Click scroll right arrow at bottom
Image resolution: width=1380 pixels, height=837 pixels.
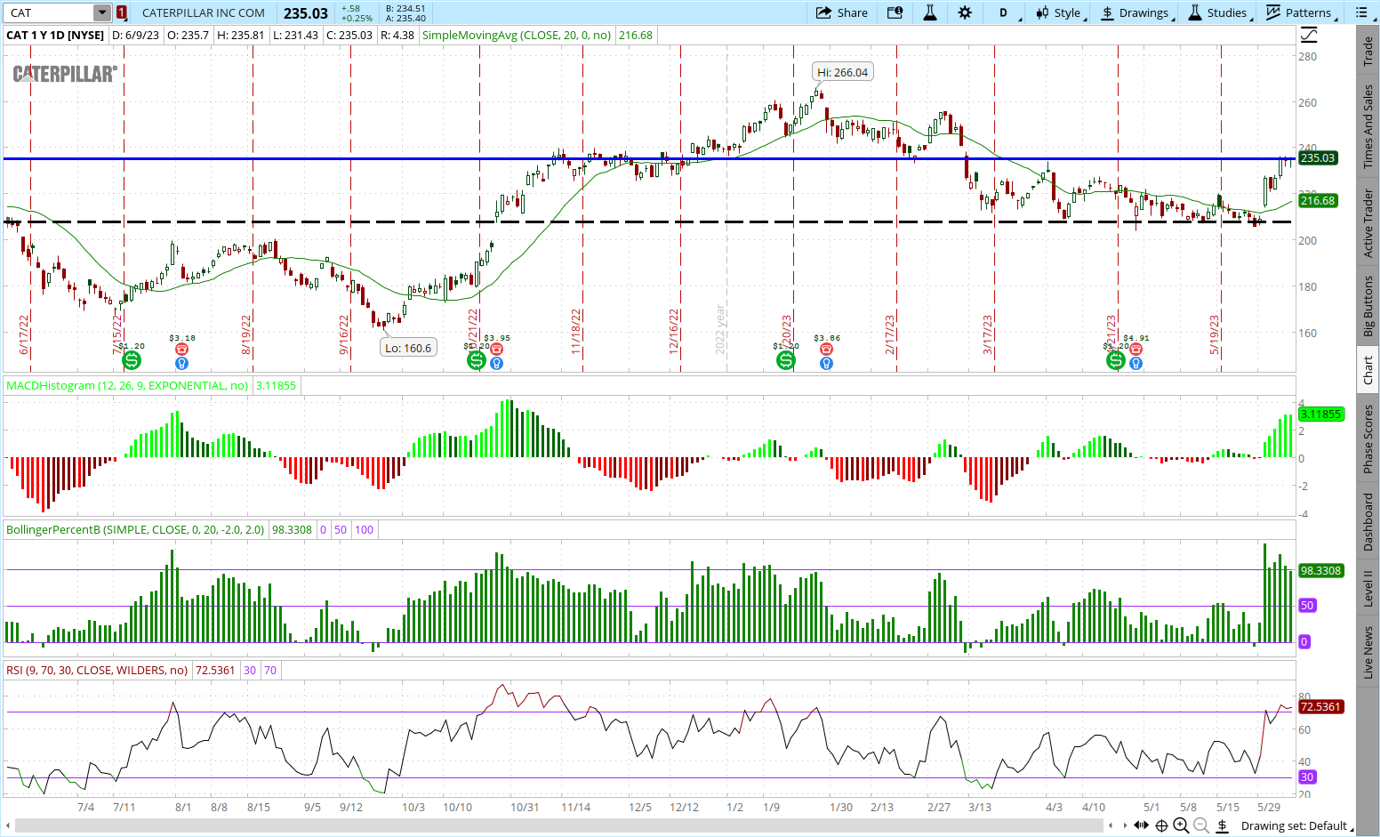coord(1124,825)
